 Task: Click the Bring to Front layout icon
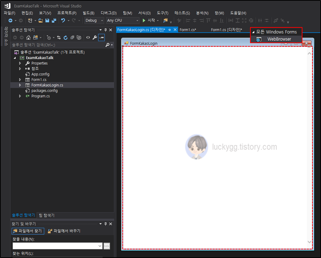tap(276, 20)
